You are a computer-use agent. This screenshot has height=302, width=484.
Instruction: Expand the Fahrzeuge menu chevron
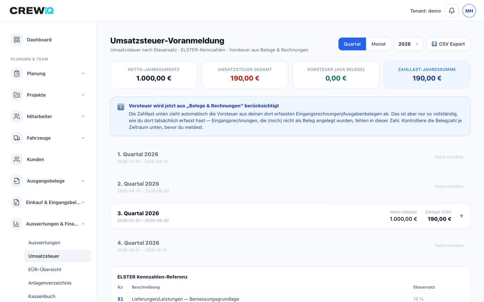pyautogui.click(x=83, y=138)
